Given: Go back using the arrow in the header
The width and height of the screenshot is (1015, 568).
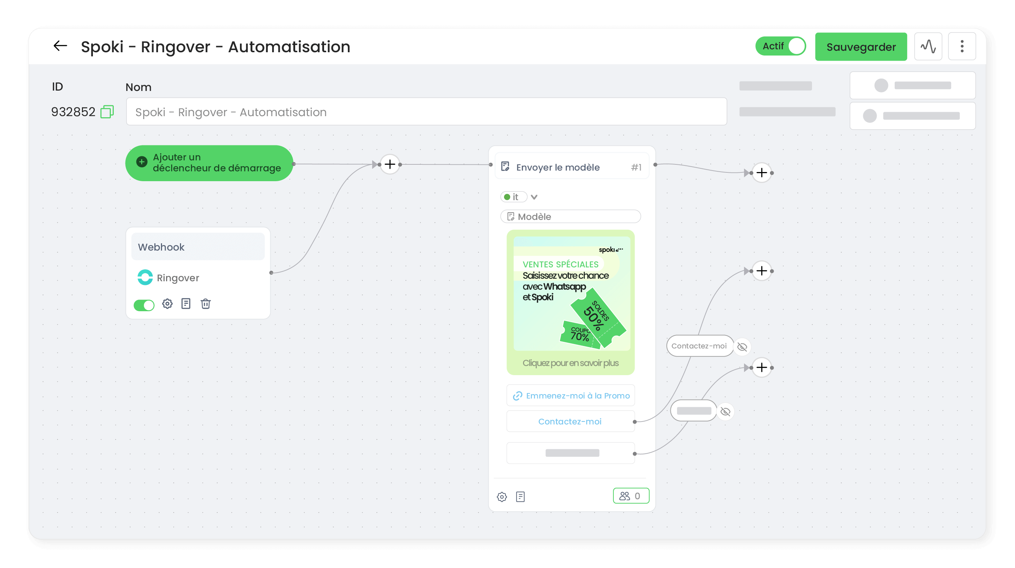Looking at the screenshot, I should (60, 46).
